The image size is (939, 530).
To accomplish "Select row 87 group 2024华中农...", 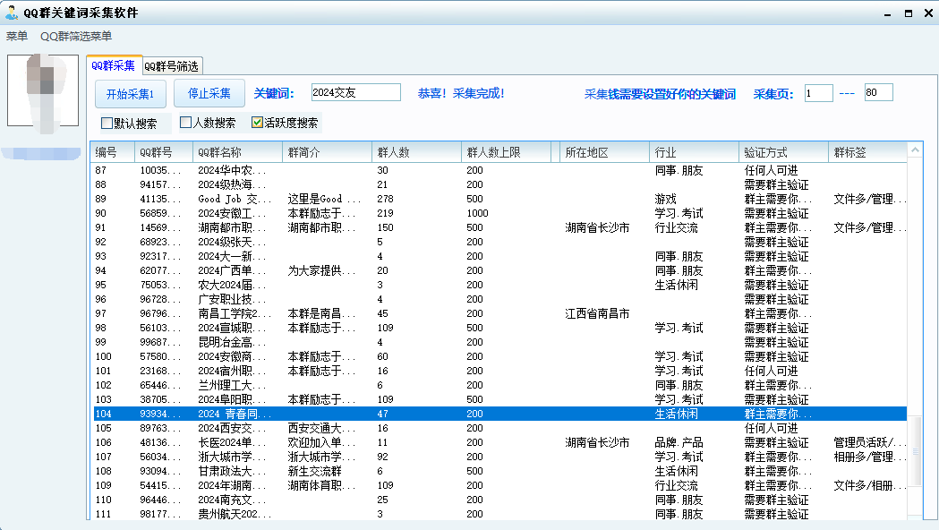I will coord(500,170).
